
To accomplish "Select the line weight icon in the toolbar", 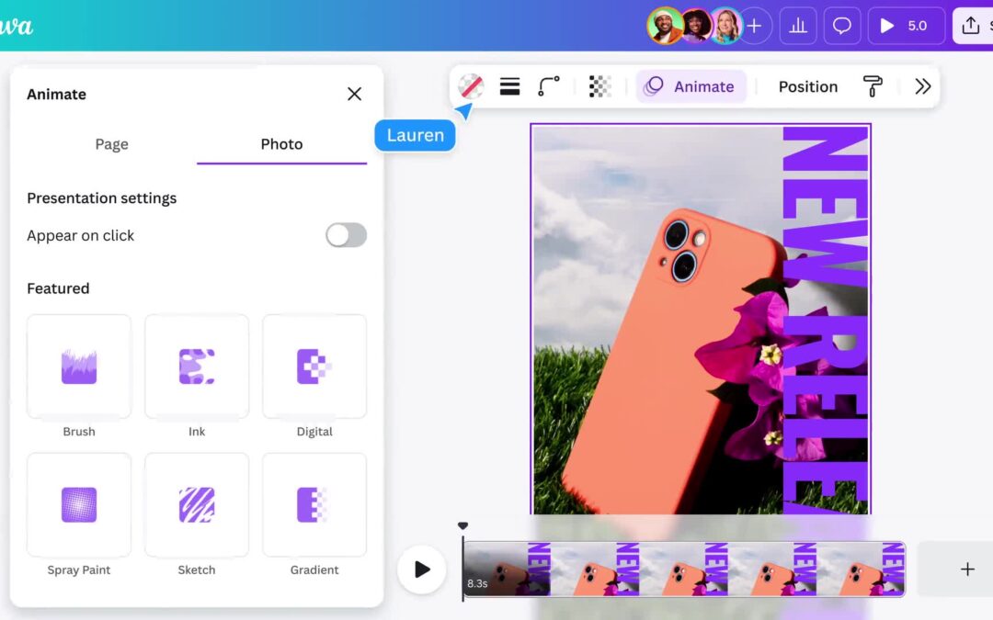I will tap(509, 85).
